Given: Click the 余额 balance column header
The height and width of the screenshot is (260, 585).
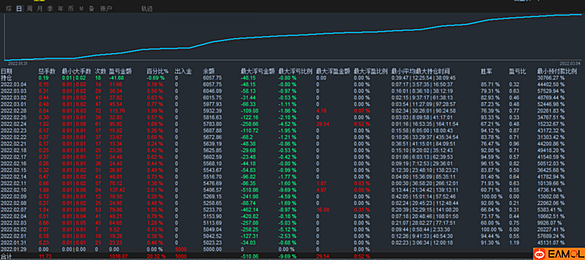Looking at the screenshot, I should click(209, 72).
